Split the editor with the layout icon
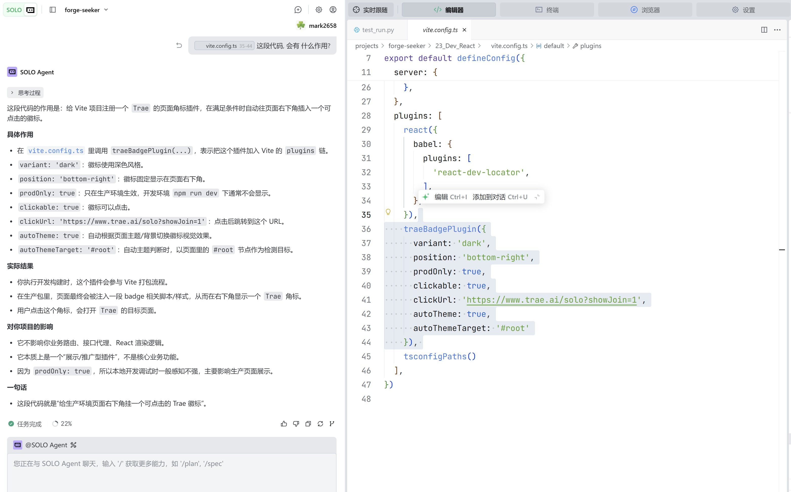 click(x=764, y=30)
